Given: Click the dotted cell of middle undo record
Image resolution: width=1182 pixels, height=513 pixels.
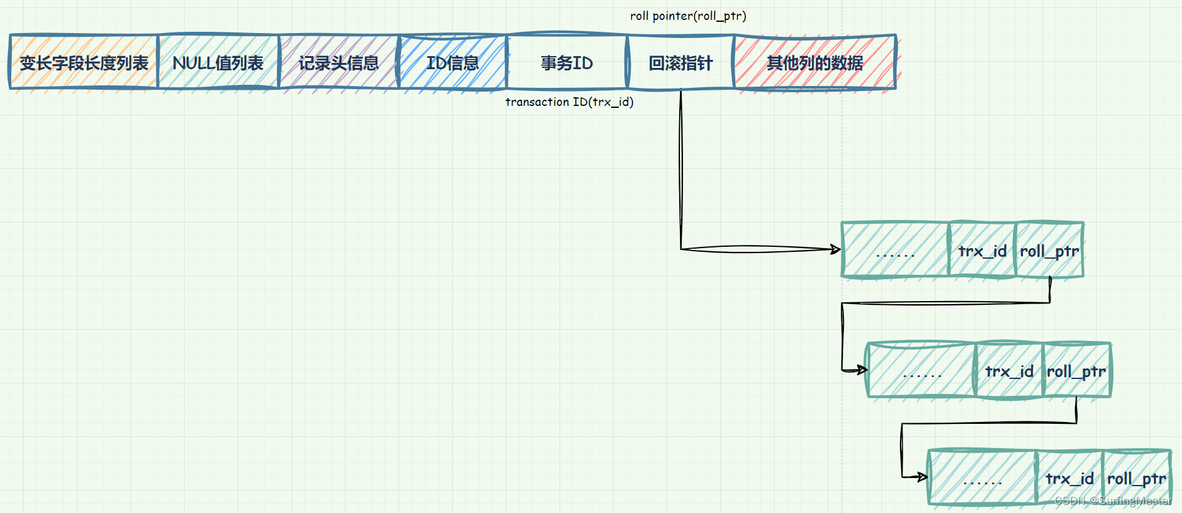Looking at the screenshot, I should click(921, 370).
